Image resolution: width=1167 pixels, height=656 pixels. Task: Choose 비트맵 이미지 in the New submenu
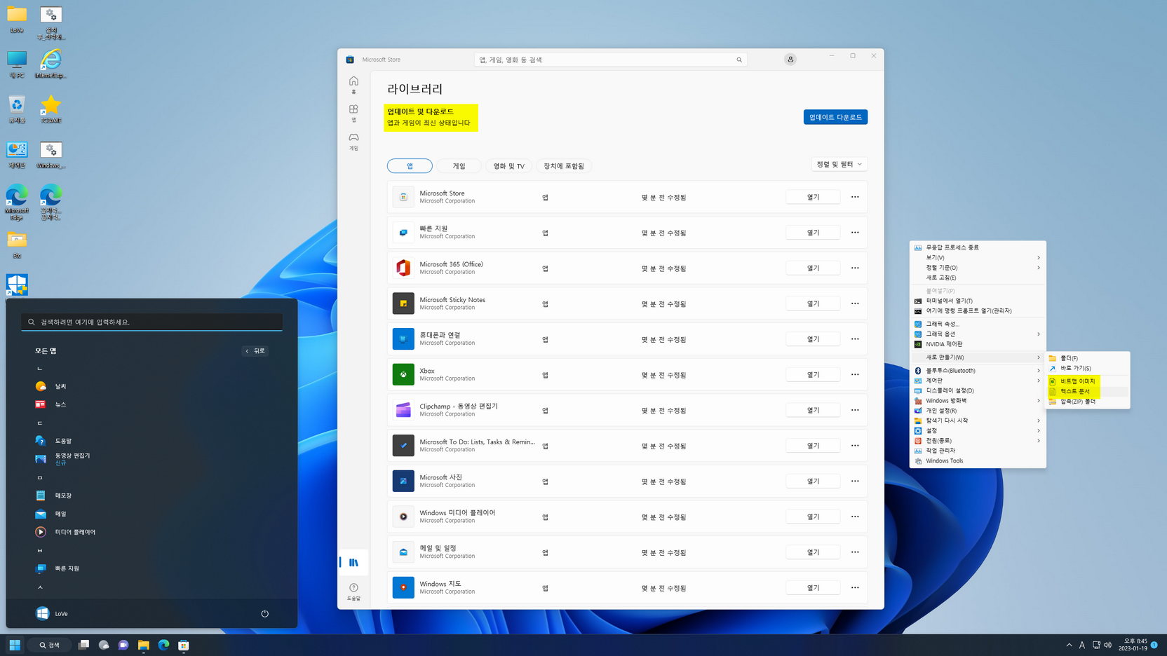[x=1088, y=381]
